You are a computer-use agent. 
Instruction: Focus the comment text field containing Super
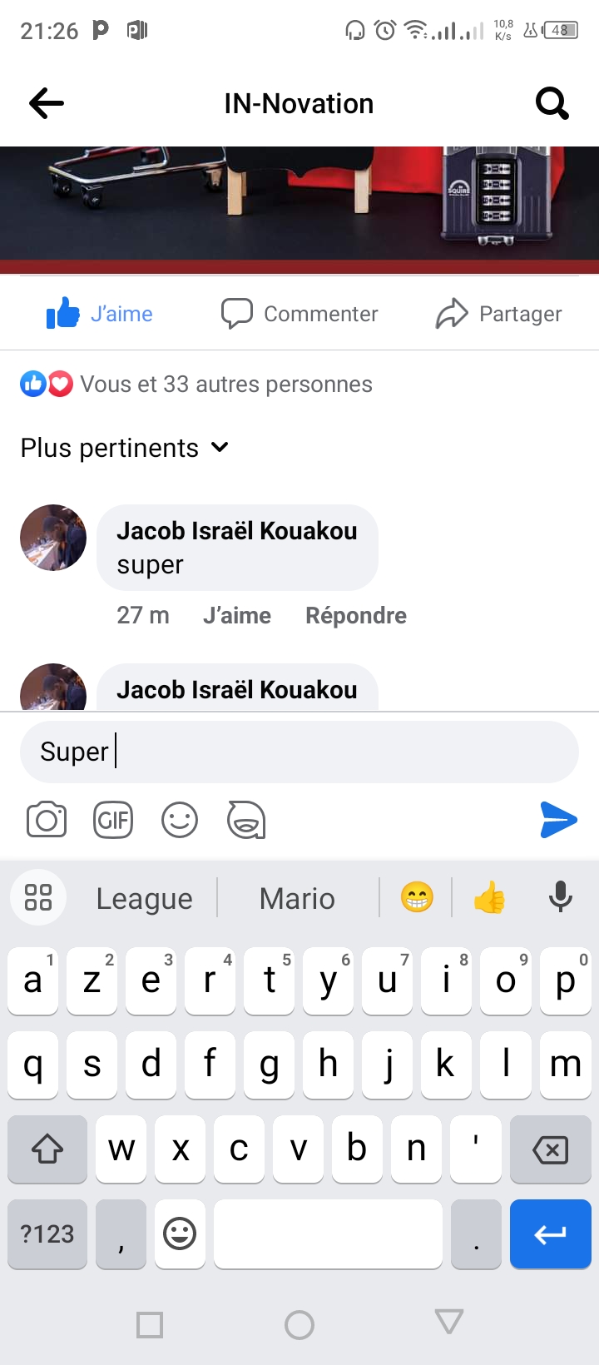click(299, 752)
